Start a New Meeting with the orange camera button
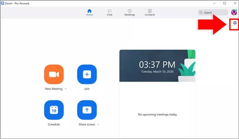This screenshot has width=239, height=139. coord(54,74)
